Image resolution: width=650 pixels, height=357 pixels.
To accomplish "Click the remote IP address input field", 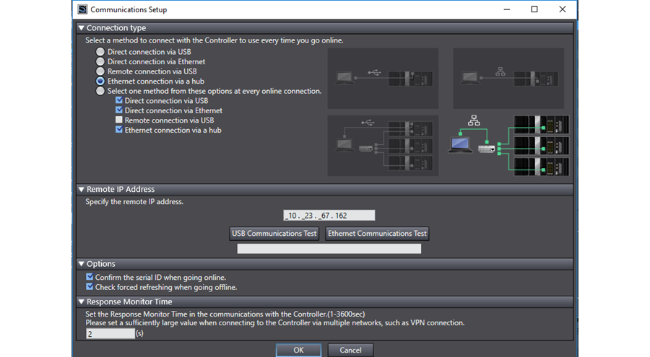I will [x=329, y=215].
